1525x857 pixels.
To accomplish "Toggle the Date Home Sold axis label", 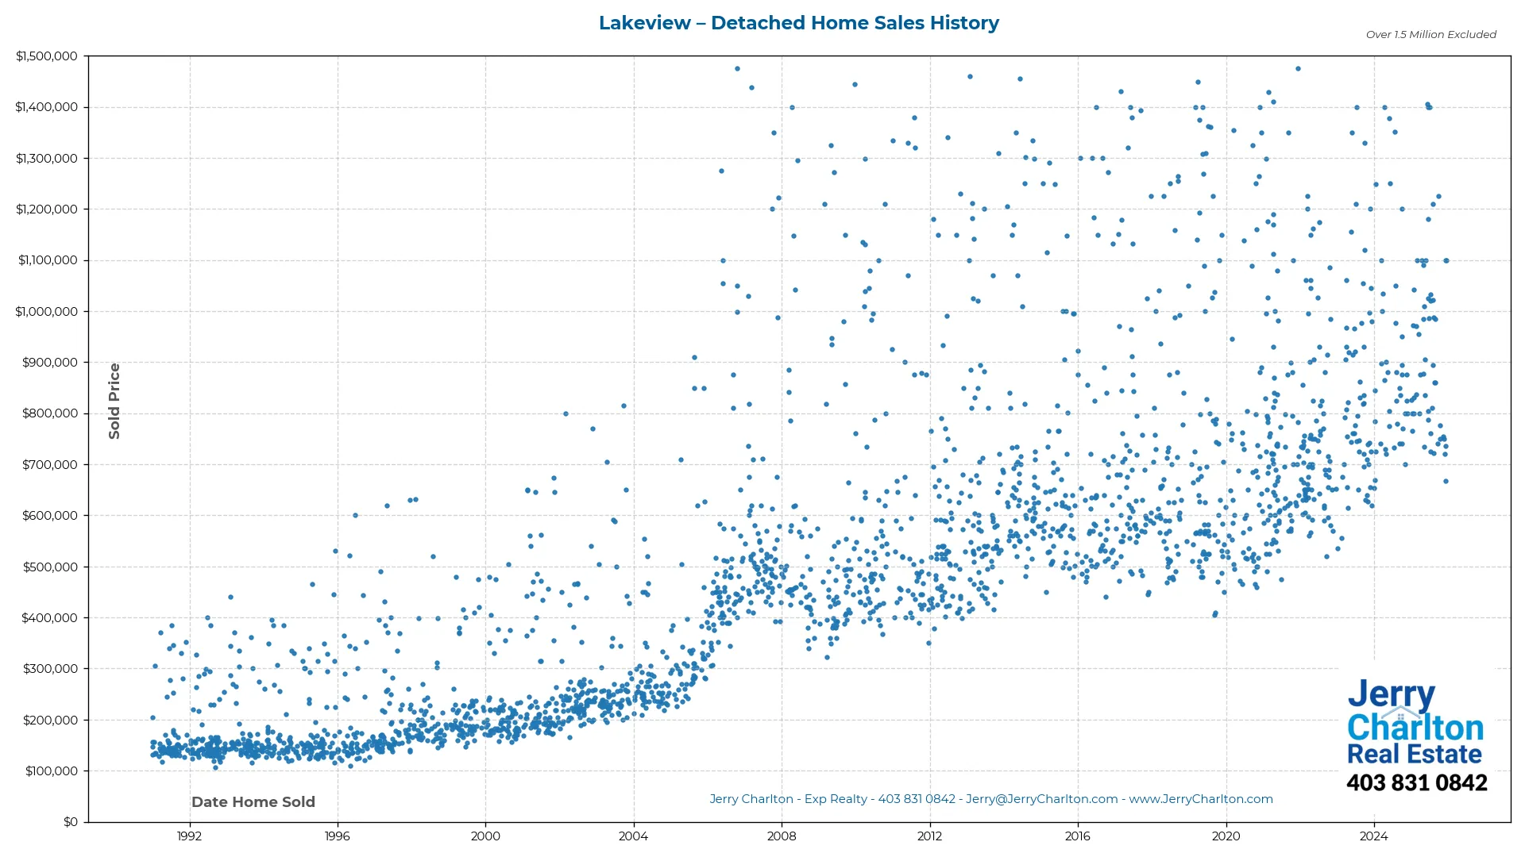I will pos(253,801).
